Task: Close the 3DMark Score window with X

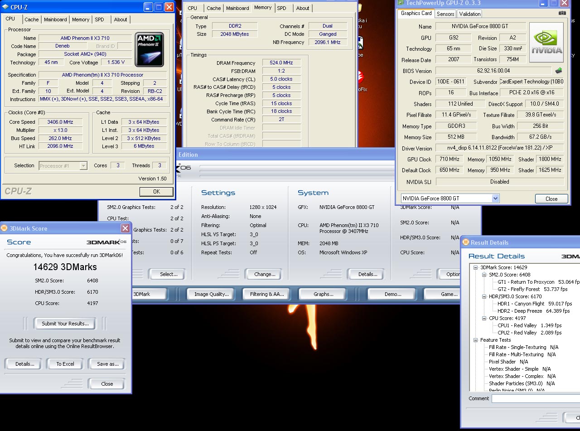Action: pyautogui.click(x=125, y=228)
